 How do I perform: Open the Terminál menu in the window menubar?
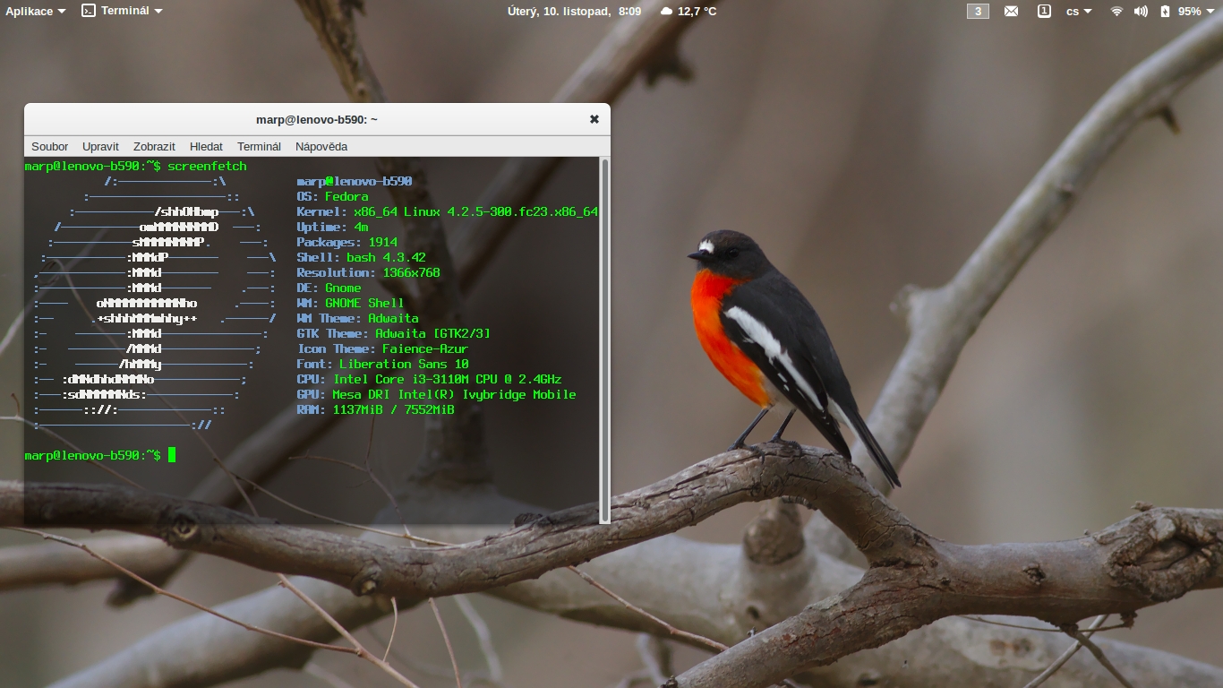[x=259, y=146]
